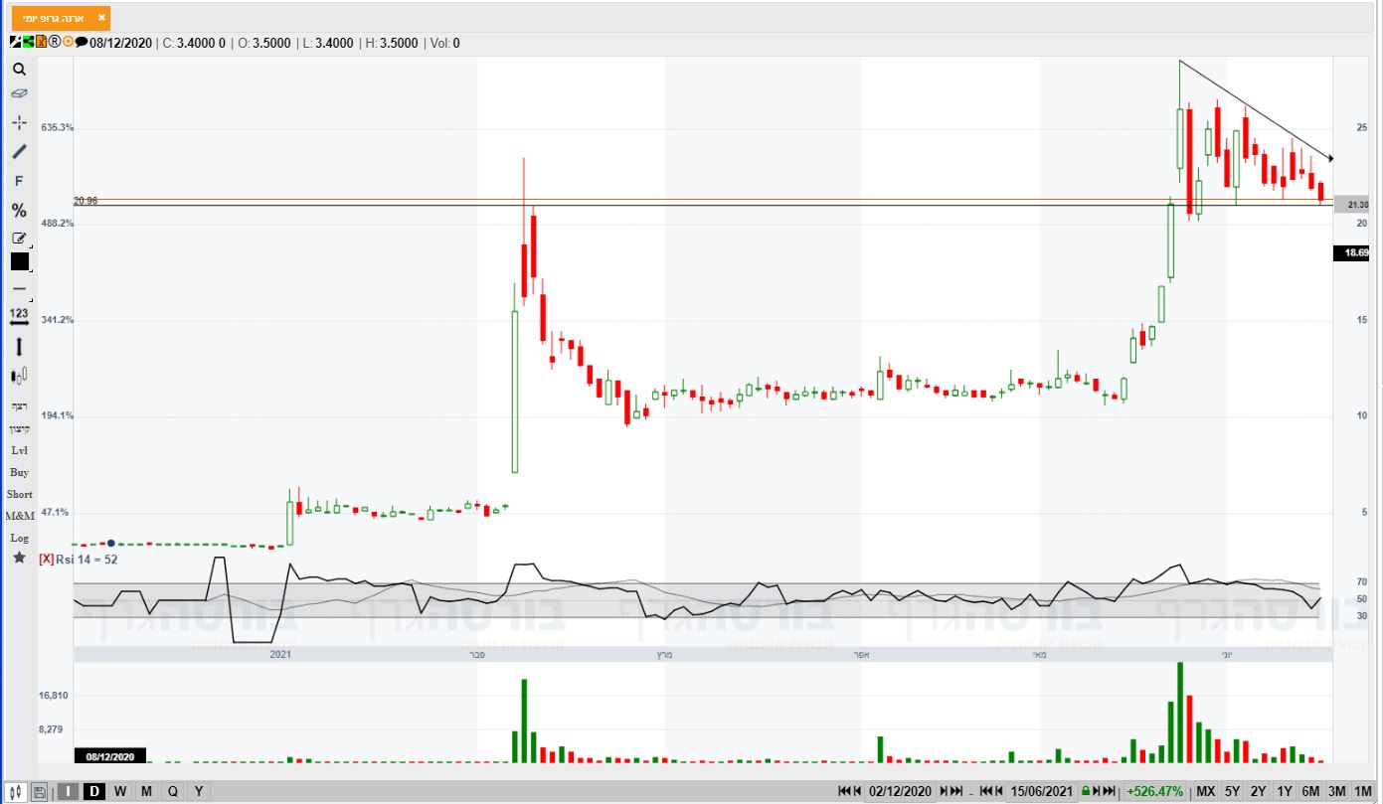Activate the crosshair cursor tool
This screenshot has height=804, width=1383.
coord(19,122)
